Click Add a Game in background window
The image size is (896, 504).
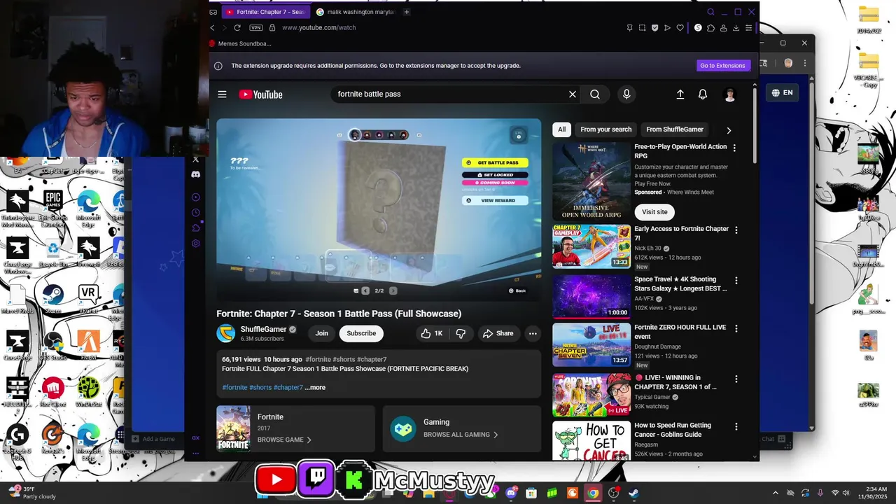pyautogui.click(x=154, y=439)
